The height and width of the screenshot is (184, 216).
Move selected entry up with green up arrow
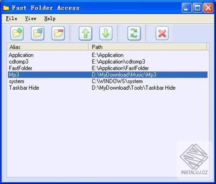[86, 33]
